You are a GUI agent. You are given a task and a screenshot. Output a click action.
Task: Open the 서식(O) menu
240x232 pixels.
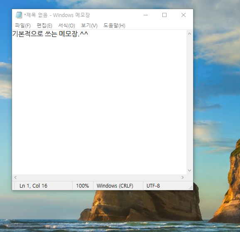[x=66, y=25]
